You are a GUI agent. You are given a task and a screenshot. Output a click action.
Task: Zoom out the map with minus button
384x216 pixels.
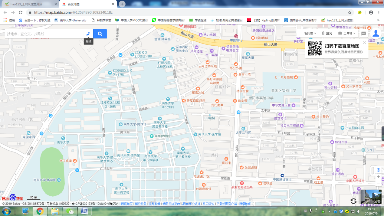(378, 183)
